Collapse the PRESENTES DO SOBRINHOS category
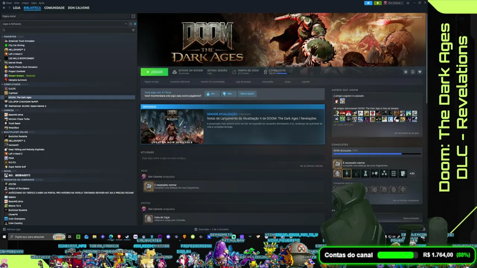477x268 pixels. pyautogui.click(x=3, y=180)
